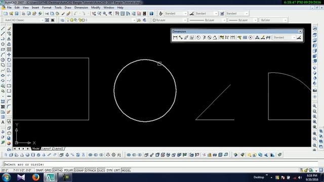
Task: Click the volume icon in system tray
Action: [300, 177]
